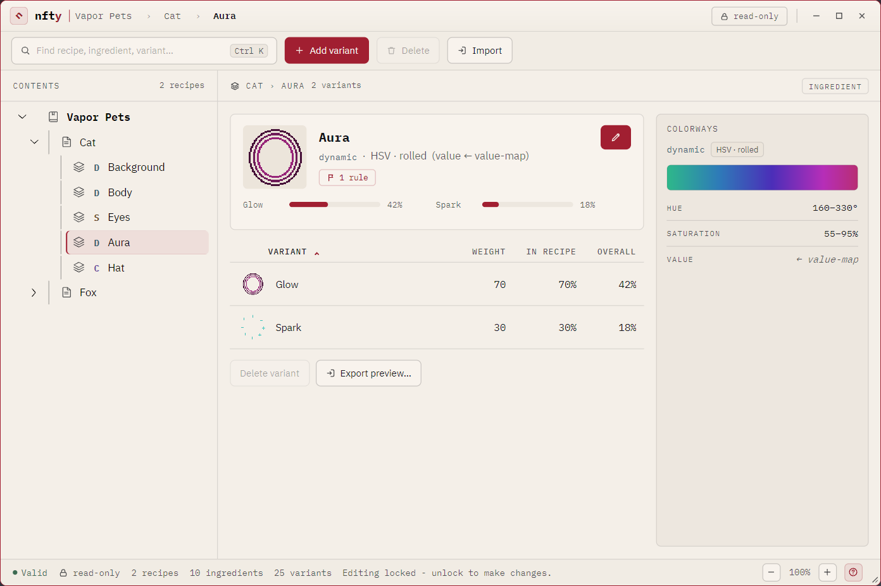Click the large Aura preview image
The image size is (881, 586).
coord(275,157)
